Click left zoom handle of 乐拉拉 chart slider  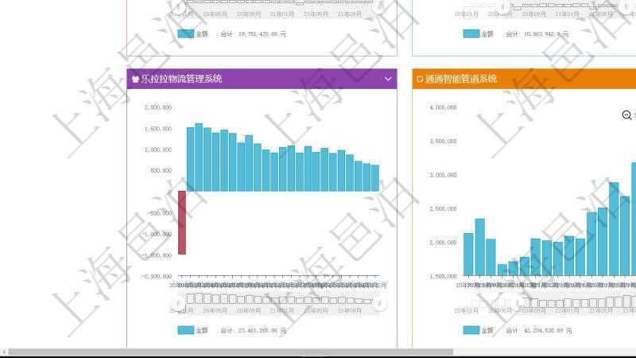click(x=179, y=302)
